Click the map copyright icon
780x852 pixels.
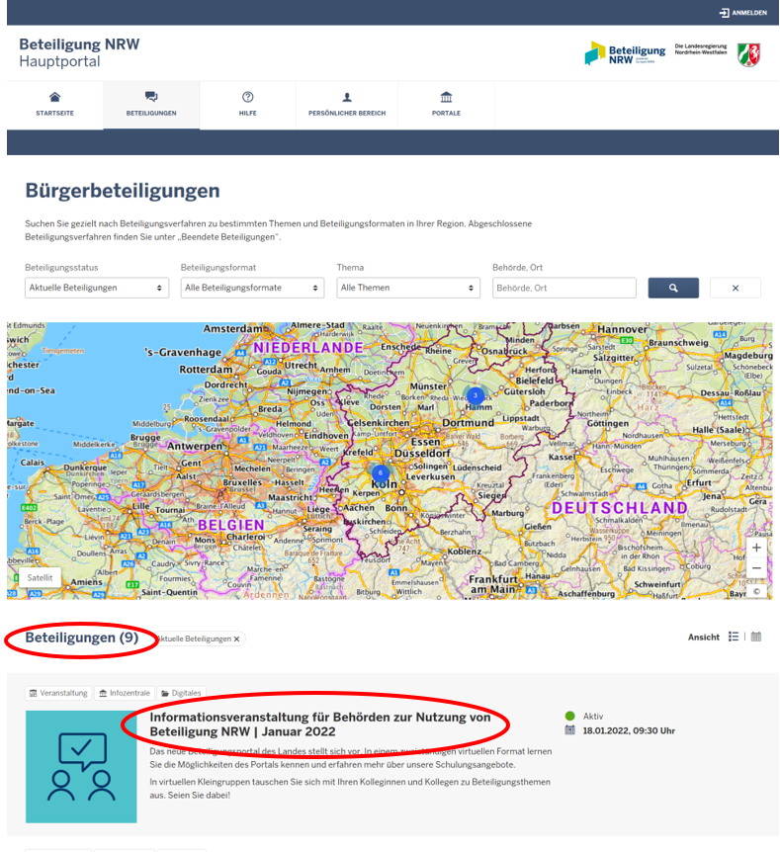[756, 592]
